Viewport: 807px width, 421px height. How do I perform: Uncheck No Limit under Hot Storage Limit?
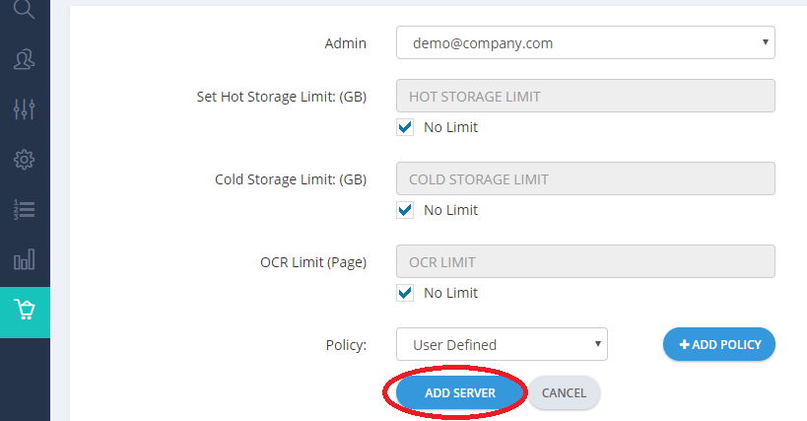(x=405, y=127)
